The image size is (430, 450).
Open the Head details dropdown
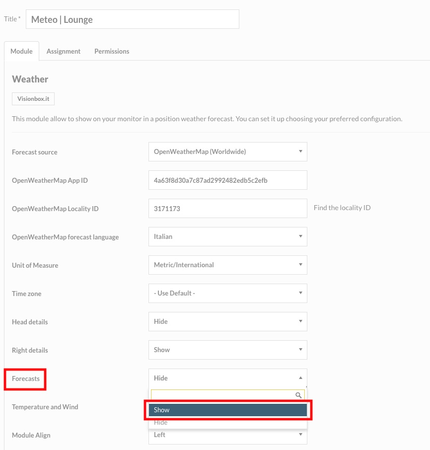(228, 321)
